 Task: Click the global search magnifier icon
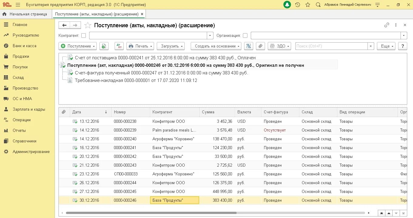click(x=318, y=5)
